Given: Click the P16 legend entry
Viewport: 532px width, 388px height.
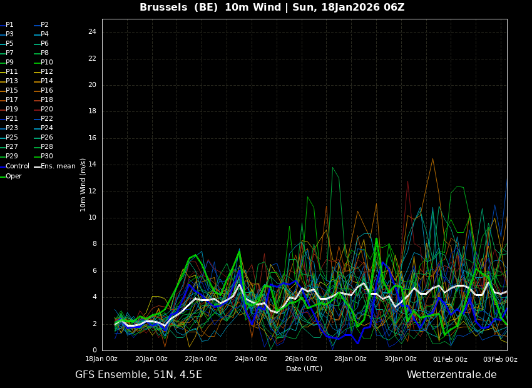Looking at the screenshot, I should tap(46, 91).
